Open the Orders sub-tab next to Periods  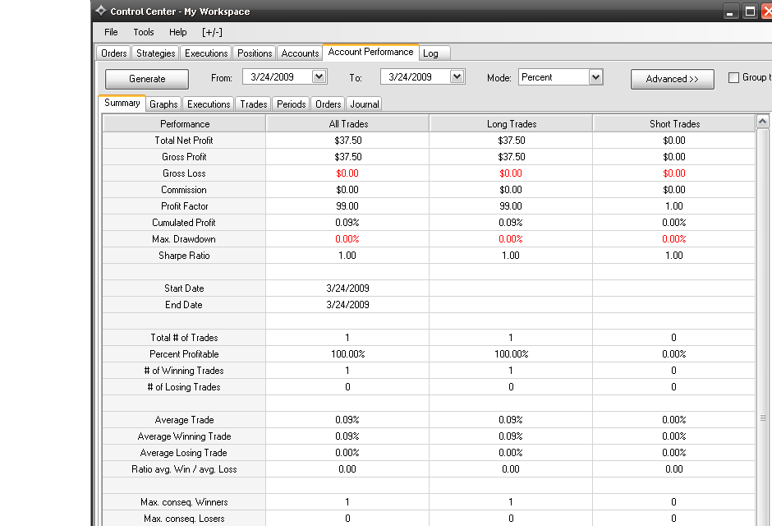[x=329, y=104]
